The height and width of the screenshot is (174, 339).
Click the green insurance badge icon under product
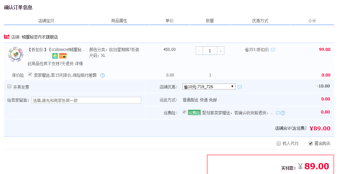pyautogui.click(x=55, y=56)
